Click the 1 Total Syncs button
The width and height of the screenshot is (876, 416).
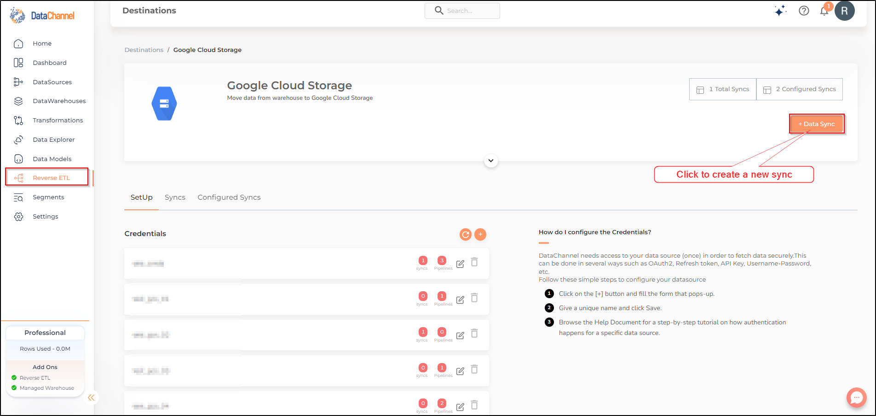(723, 89)
